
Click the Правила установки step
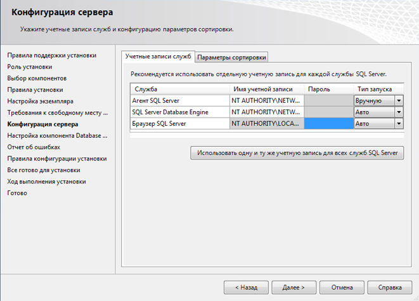click(x=35, y=90)
